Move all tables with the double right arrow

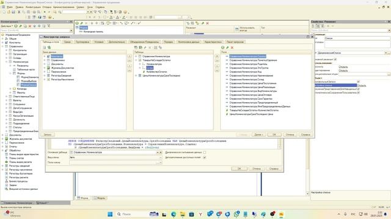tap(130, 61)
